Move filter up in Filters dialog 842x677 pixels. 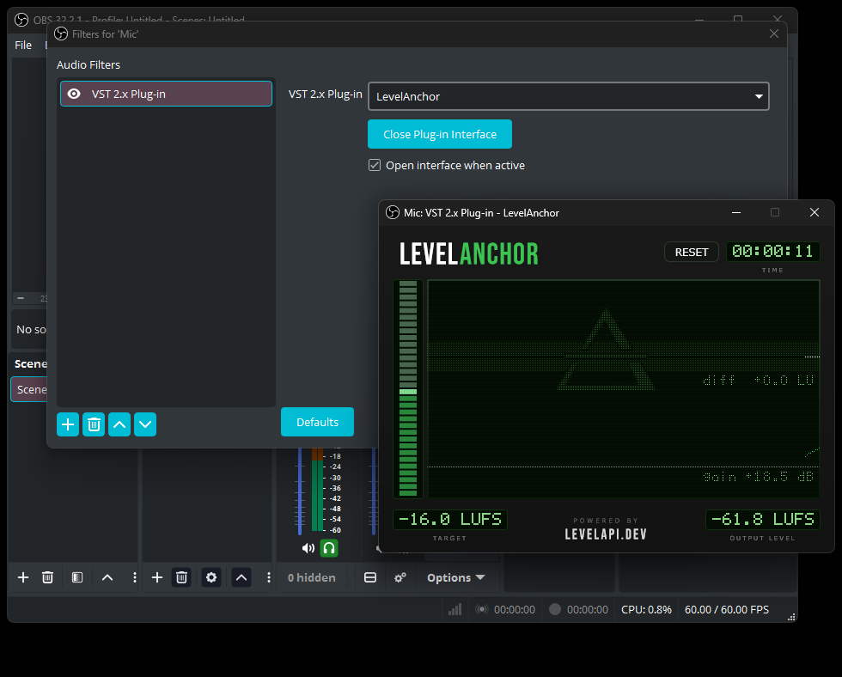point(119,424)
